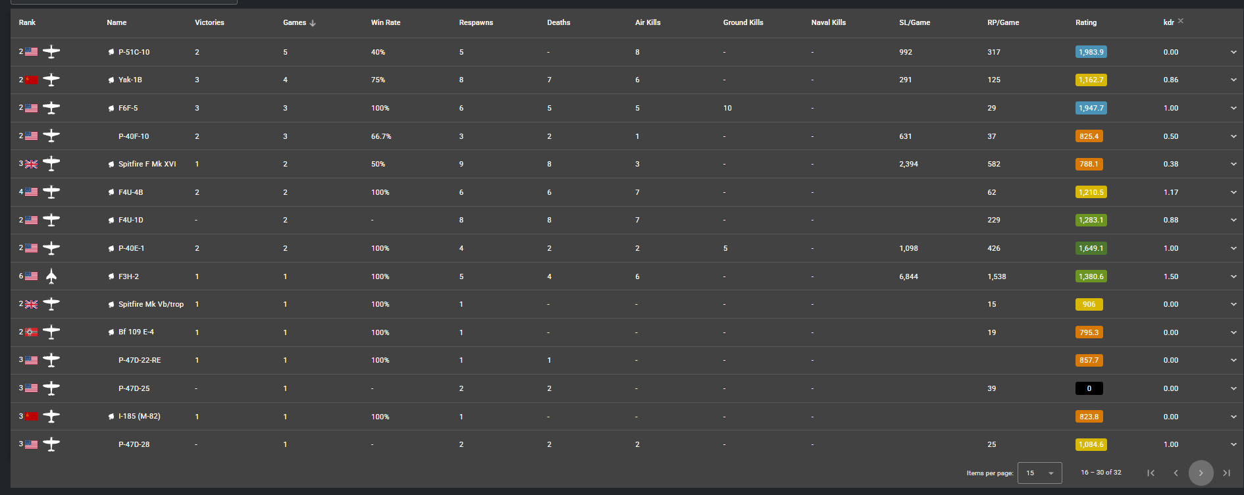Click the 2,394 SL/Game value
1244x495 pixels.
908,164
